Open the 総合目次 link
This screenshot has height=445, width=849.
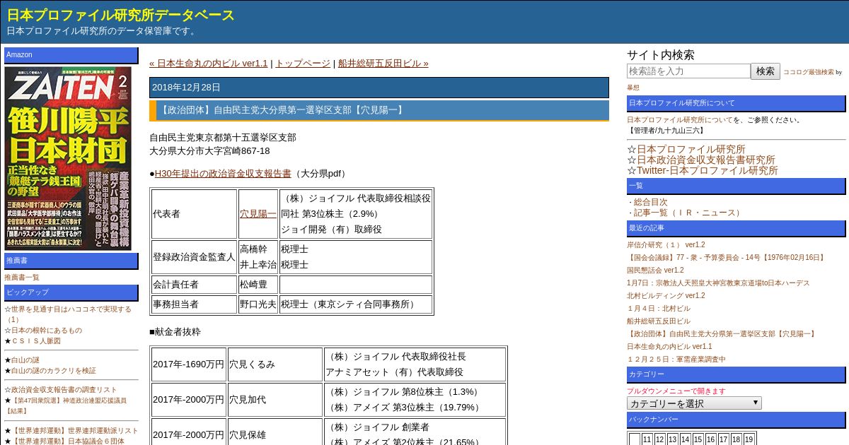[650, 202]
